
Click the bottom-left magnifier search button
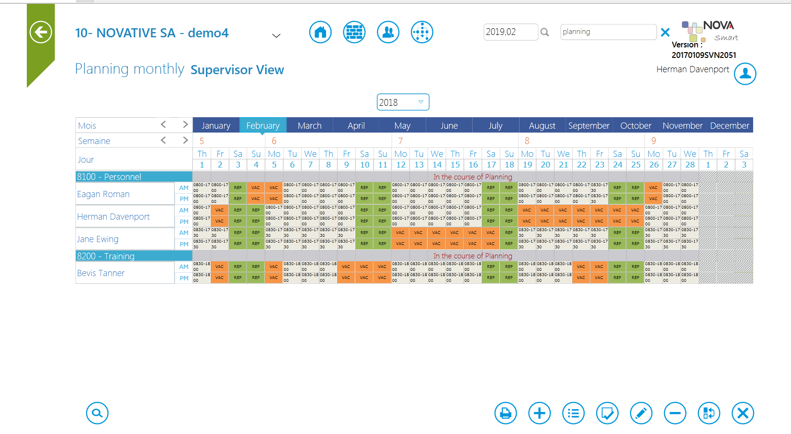(x=97, y=413)
